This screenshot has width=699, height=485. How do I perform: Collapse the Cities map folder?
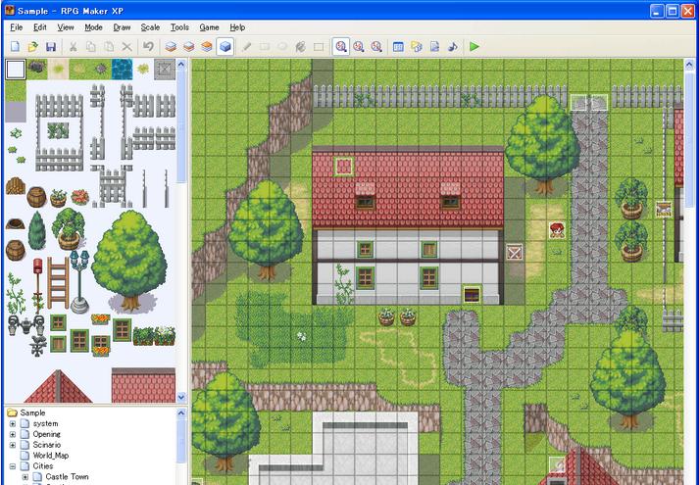tap(12, 466)
